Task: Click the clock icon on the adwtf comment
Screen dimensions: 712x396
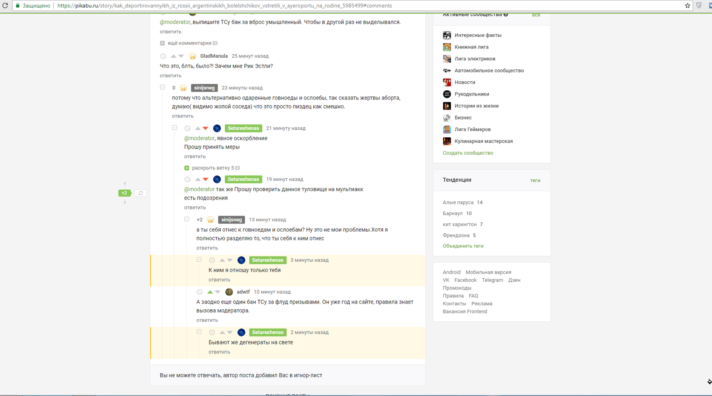Action: point(200,292)
